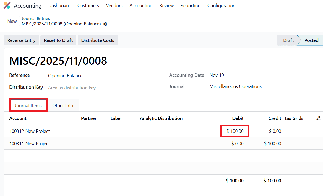
Task: Click the Reset to Draft button
Action: click(58, 40)
